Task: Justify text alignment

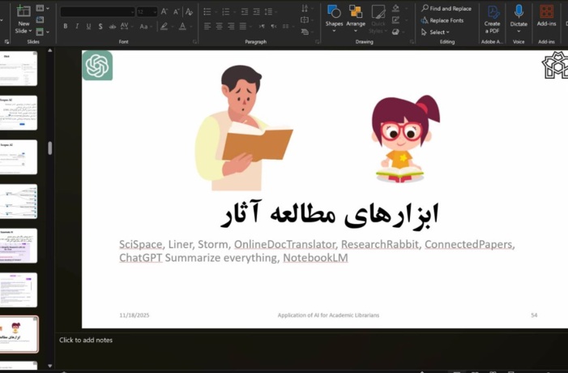Action: 243,26
